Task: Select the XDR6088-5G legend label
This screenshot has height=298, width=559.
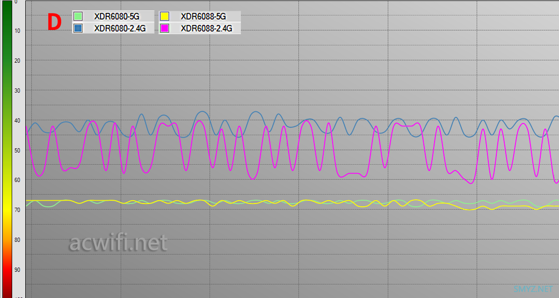Action: (x=203, y=16)
